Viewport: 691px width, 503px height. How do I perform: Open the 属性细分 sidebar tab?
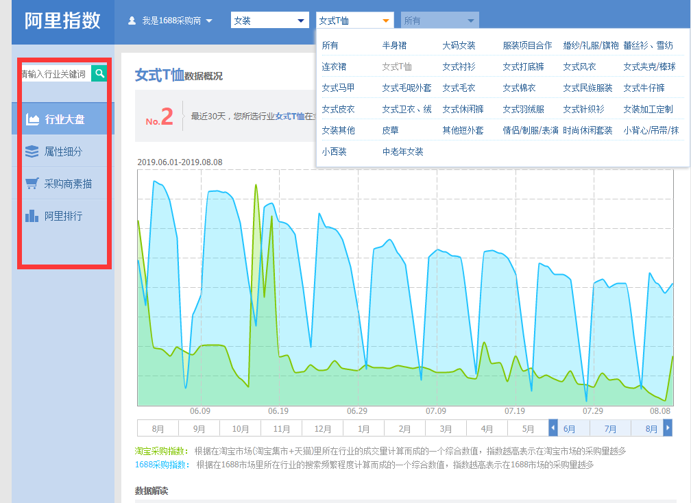(63, 151)
